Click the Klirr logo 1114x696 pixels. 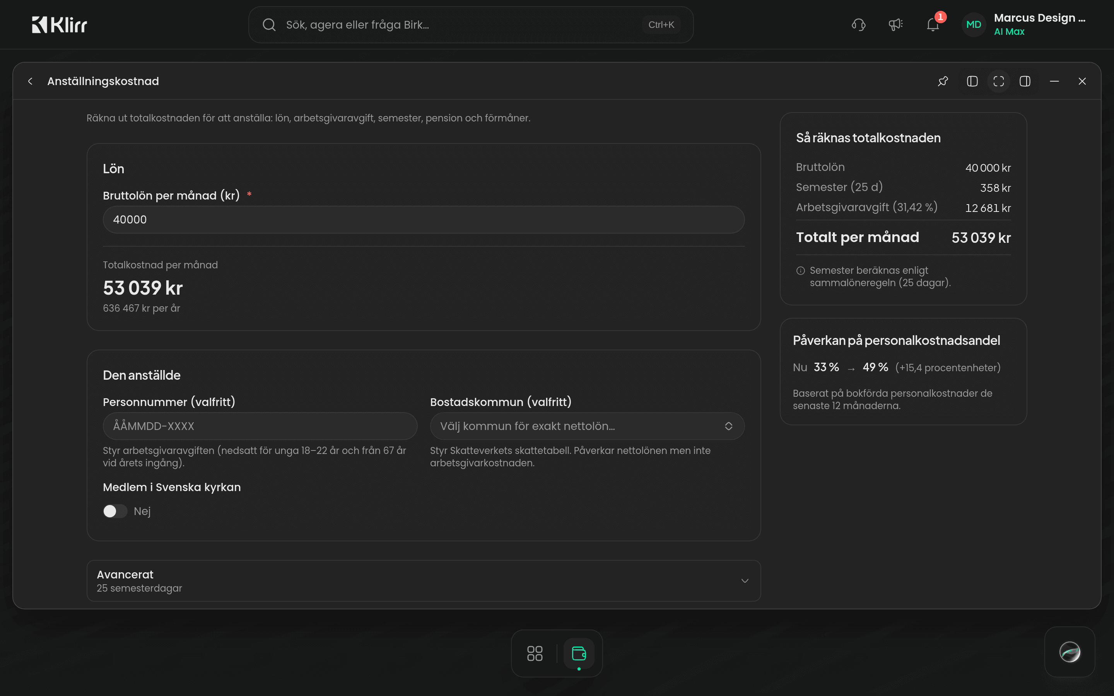(x=60, y=25)
